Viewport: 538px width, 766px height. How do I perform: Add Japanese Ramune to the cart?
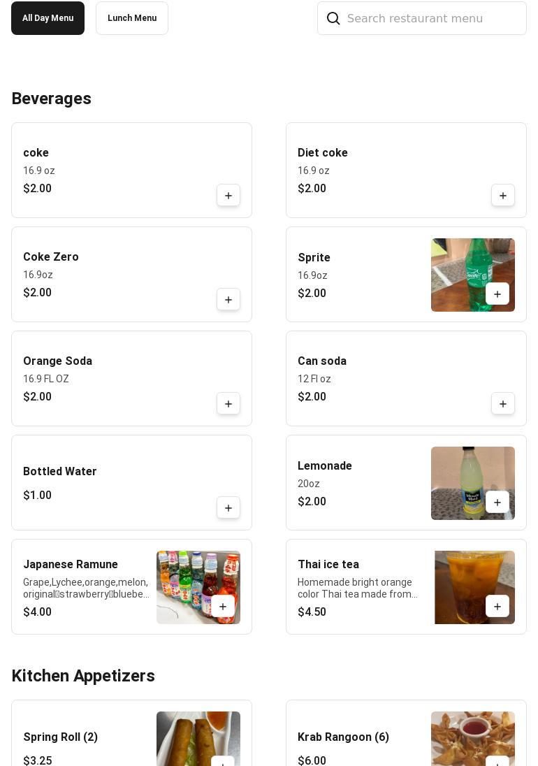tap(223, 607)
